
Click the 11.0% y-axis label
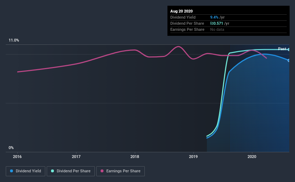(x=14, y=40)
